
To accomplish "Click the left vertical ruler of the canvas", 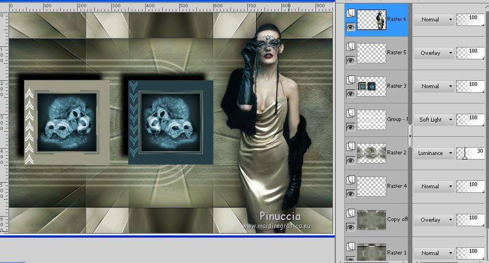I will [x=4, y=123].
